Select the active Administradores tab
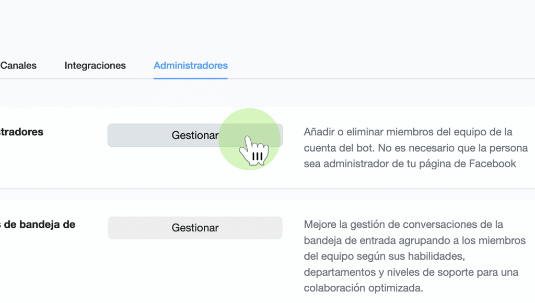 tap(190, 66)
